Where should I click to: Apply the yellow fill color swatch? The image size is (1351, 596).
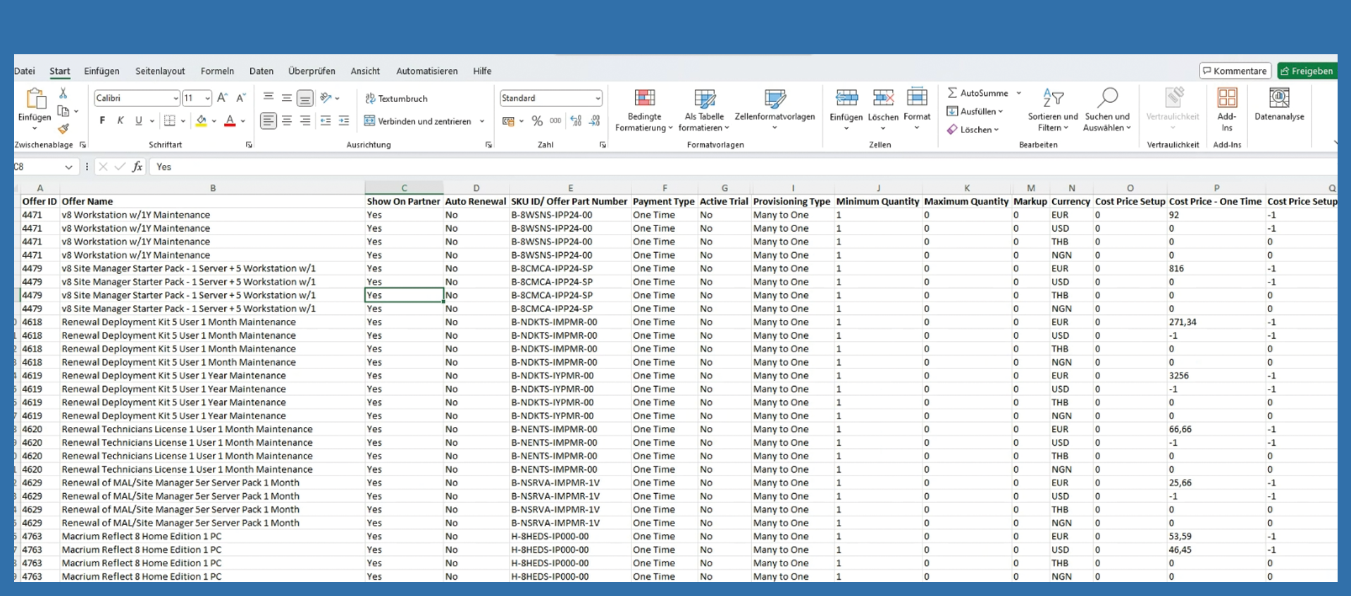[x=202, y=121]
